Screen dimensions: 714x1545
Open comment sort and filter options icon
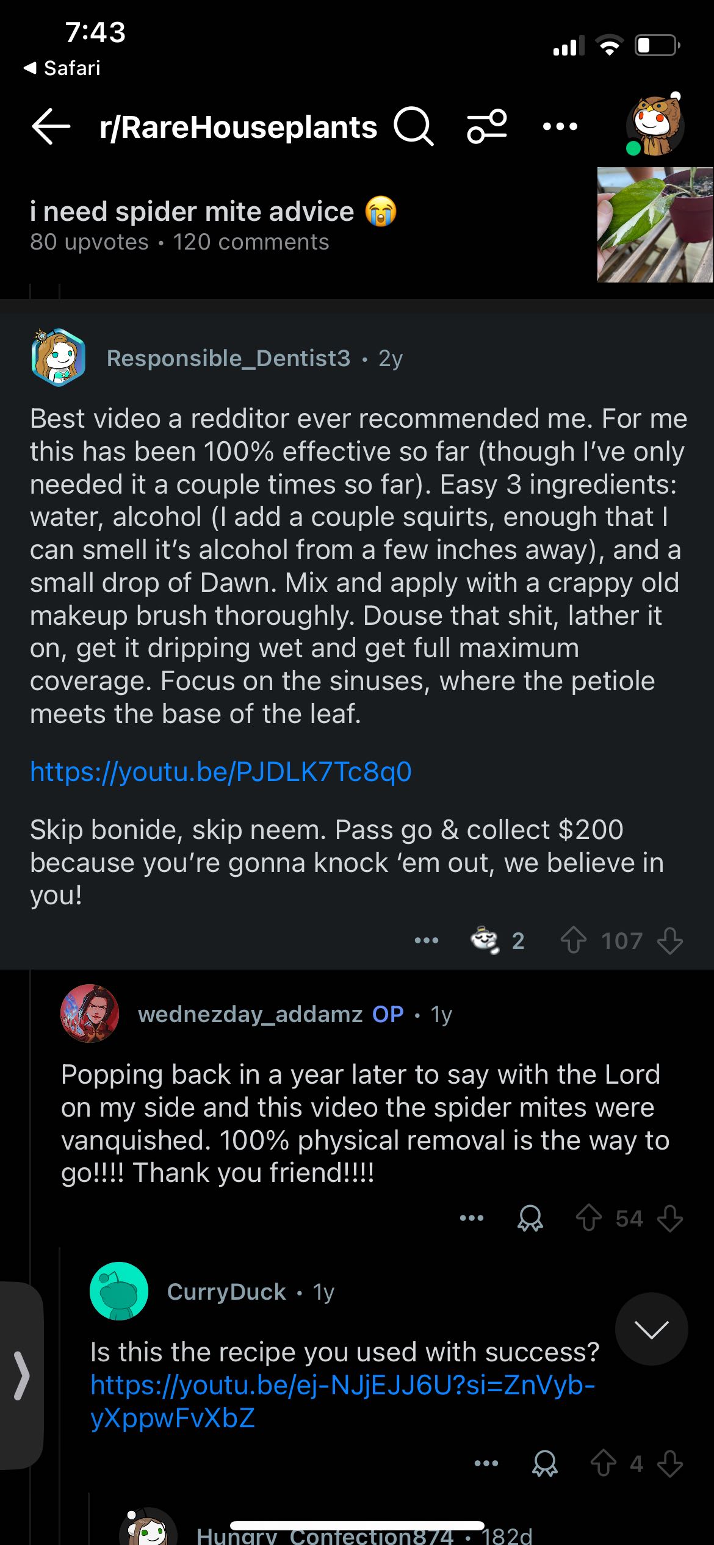pyautogui.click(x=486, y=127)
